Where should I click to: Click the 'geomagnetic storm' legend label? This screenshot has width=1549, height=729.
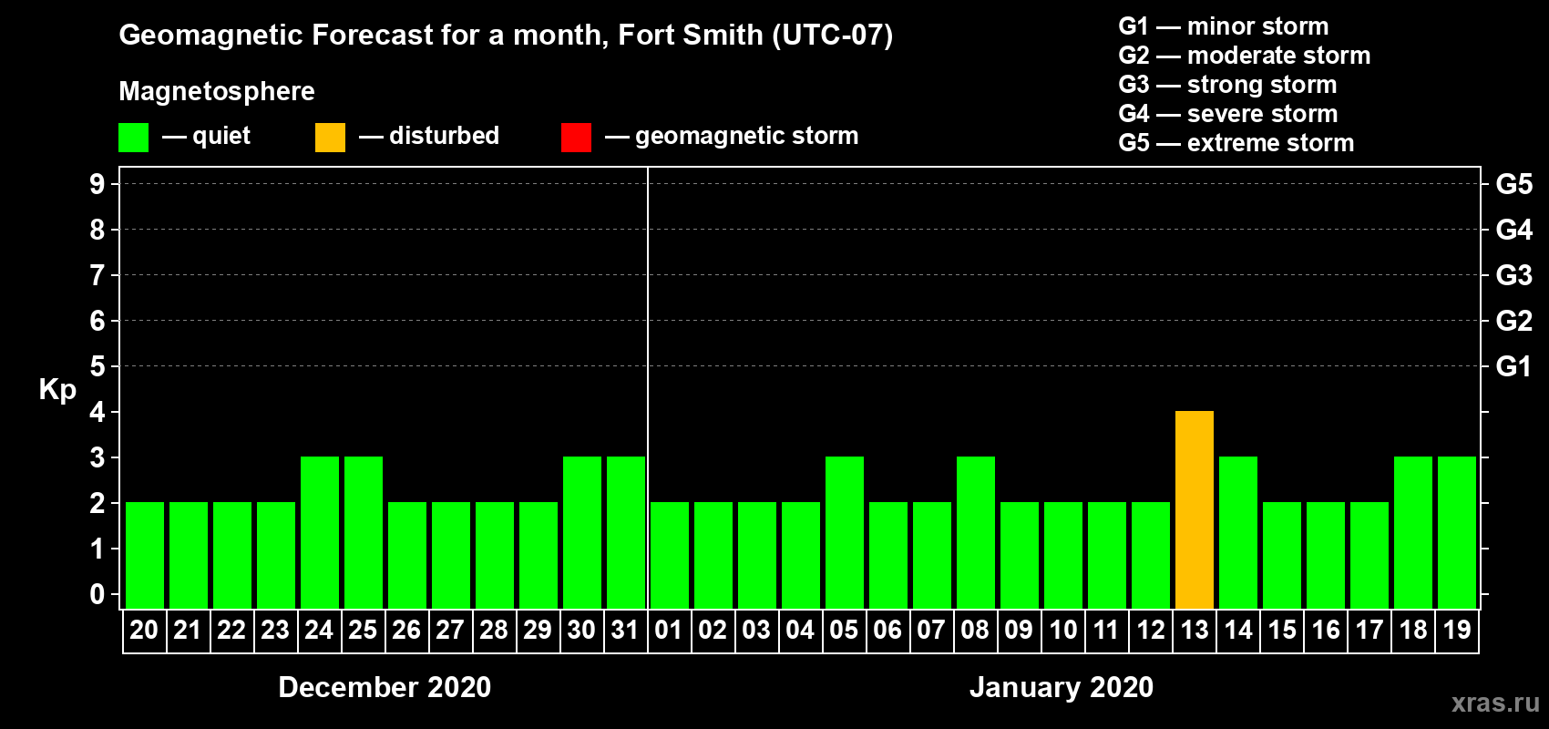[x=747, y=136]
